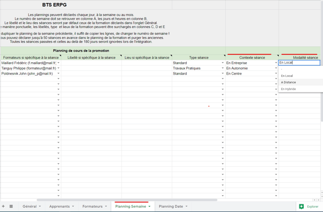
Task: Click the vertical scrollbar thumb
Action: (322, 62)
